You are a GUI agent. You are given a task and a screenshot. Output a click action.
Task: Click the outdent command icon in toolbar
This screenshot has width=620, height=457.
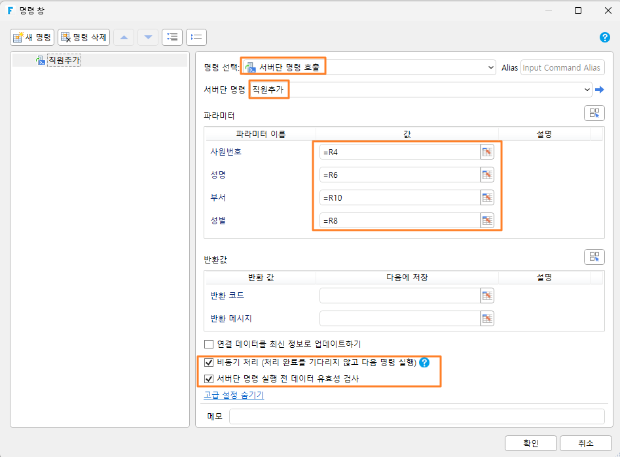(x=196, y=37)
